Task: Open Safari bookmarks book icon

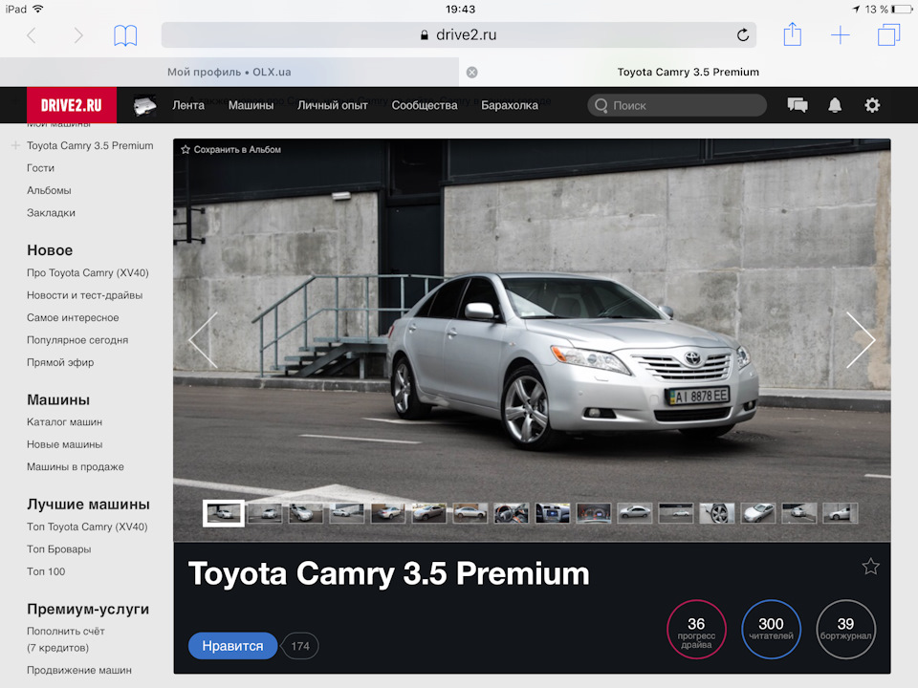Action: coord(125,35)
